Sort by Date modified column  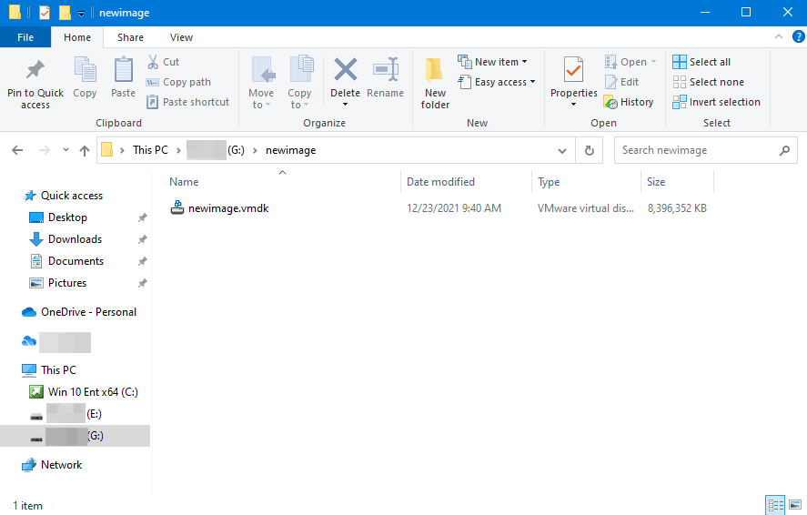pyautogui.click(x=466, y=182)
